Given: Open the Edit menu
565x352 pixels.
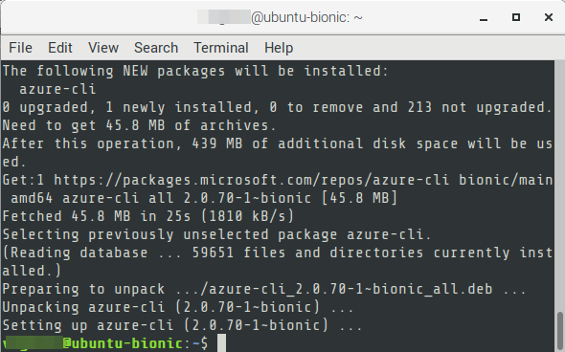Looking at the screenshot, I should 60,48.
